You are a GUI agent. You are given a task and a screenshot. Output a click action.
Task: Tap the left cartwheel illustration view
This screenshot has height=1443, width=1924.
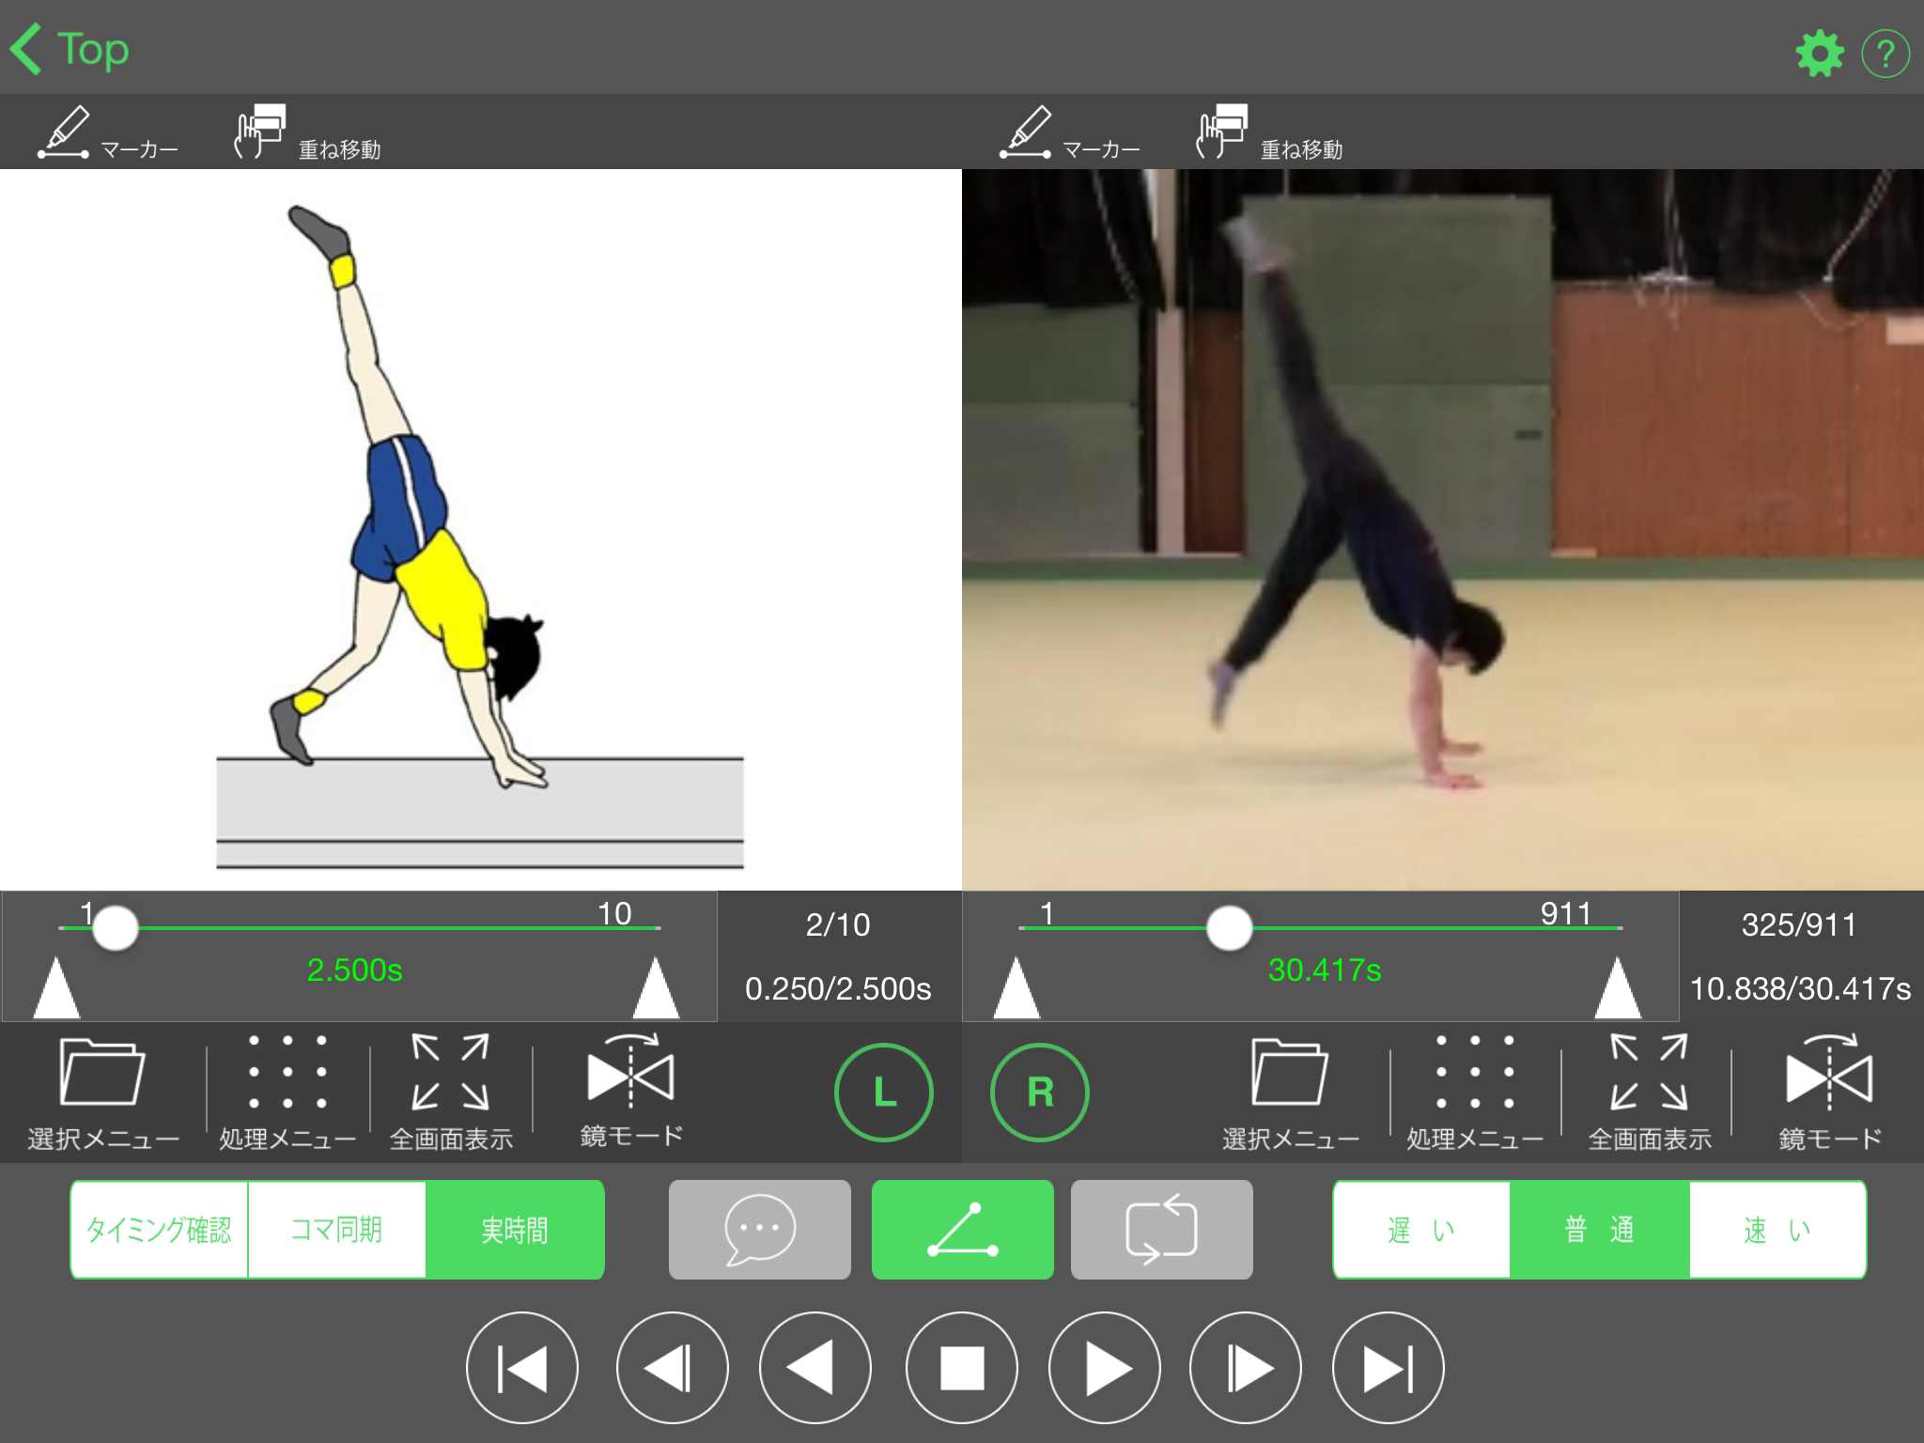tap(480, 530)
